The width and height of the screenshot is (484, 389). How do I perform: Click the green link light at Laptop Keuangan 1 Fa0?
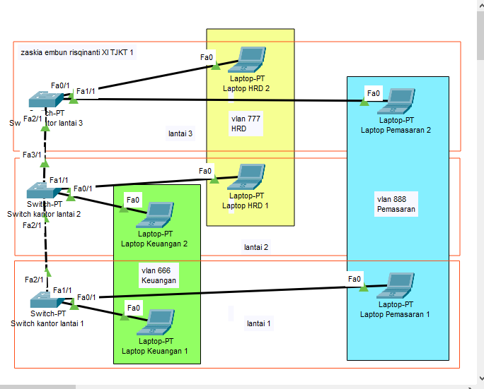(x=124, y=316)
